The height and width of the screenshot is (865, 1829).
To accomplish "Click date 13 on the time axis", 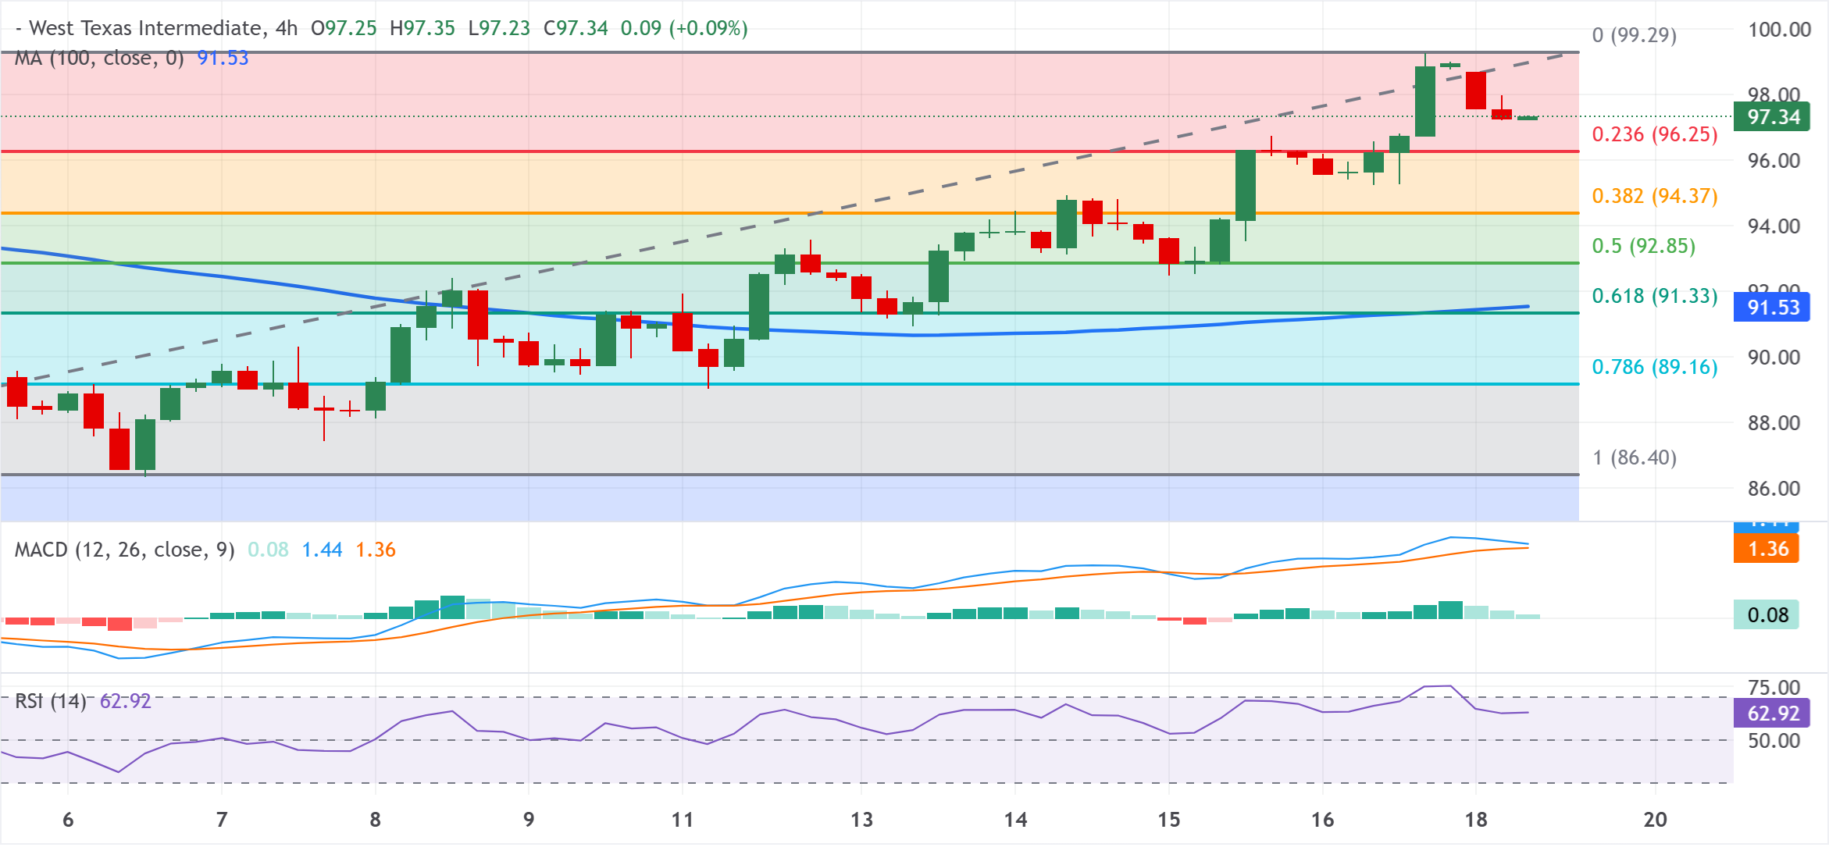I will click(x=861, y=820).
